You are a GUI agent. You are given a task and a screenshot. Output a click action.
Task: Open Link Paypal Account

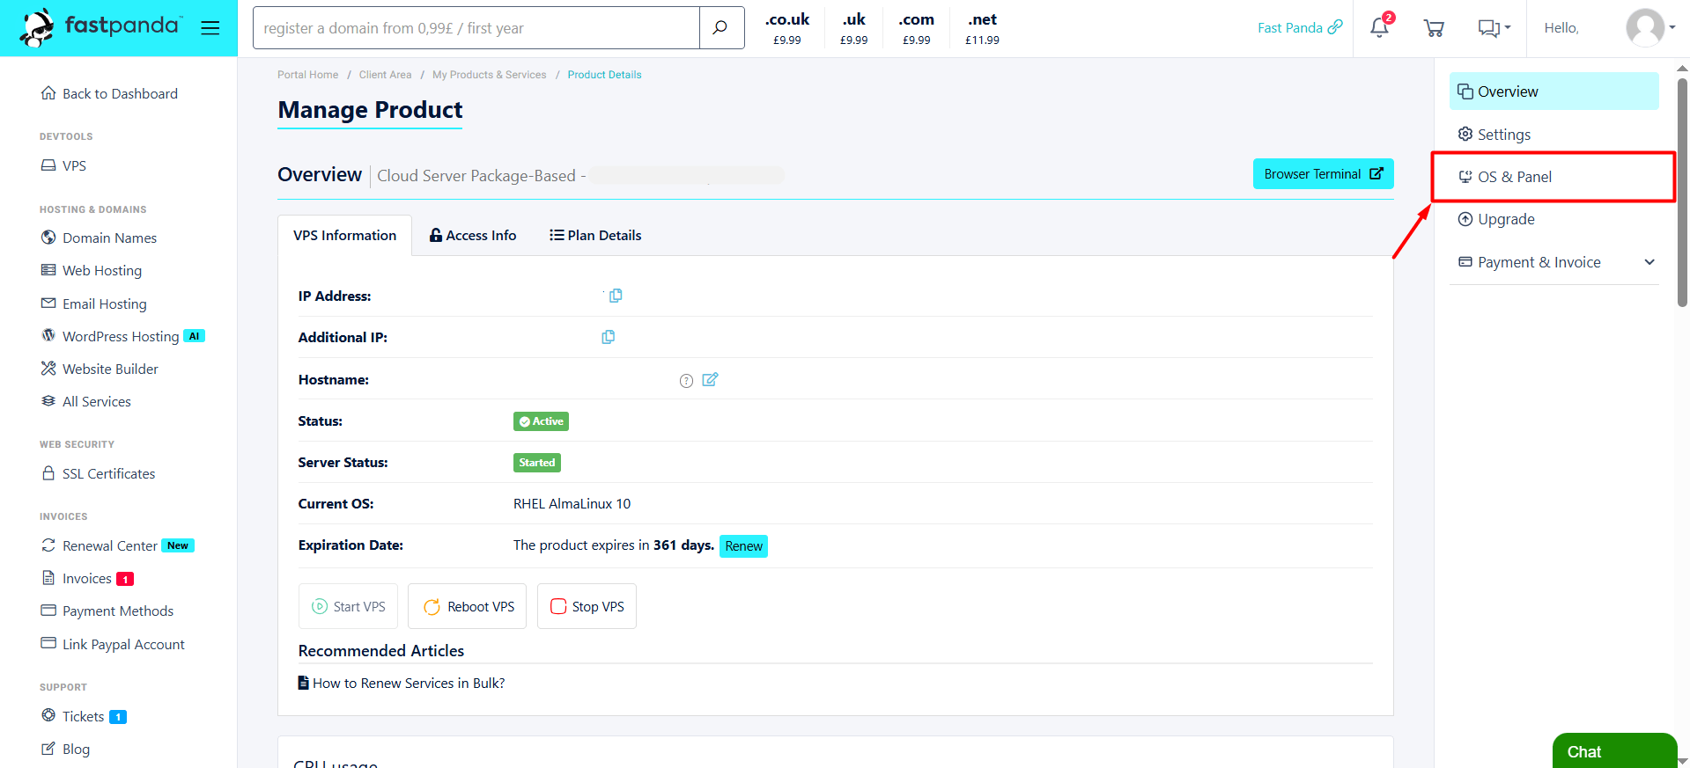pos(113,644)
